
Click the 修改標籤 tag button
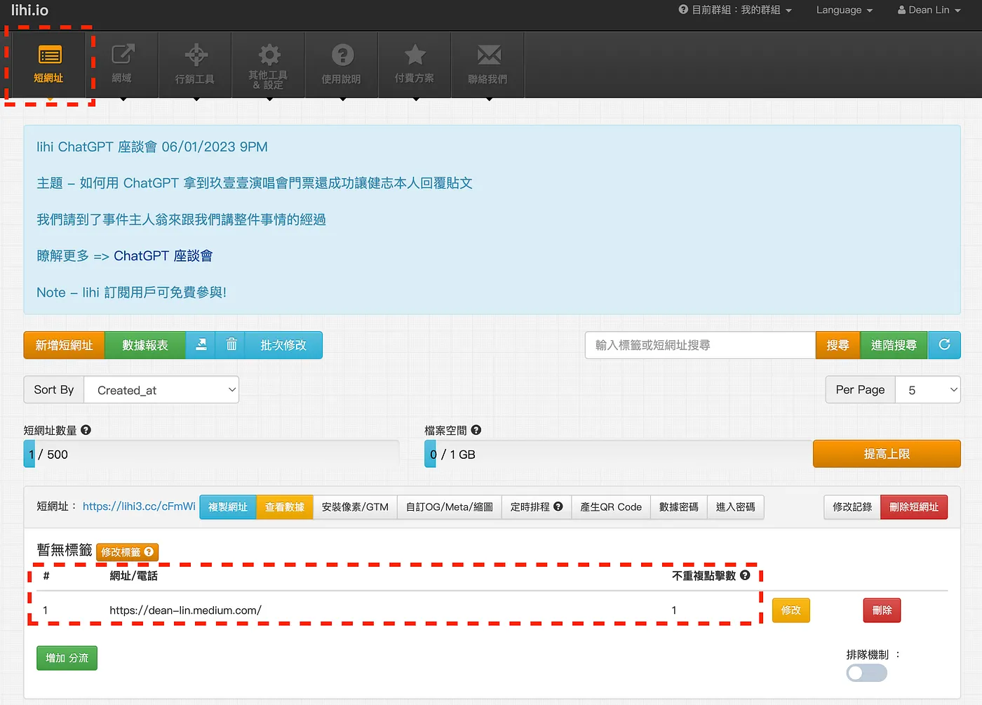point(127,552)
